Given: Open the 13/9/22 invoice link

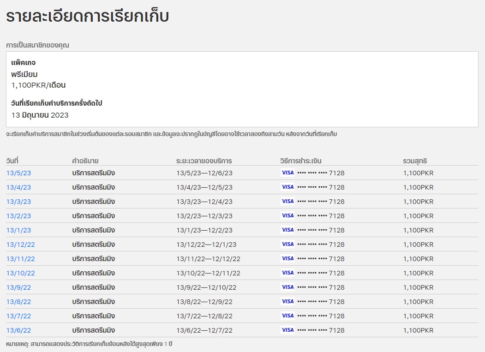Looking at the screenshot, I should tap(18, 287).
